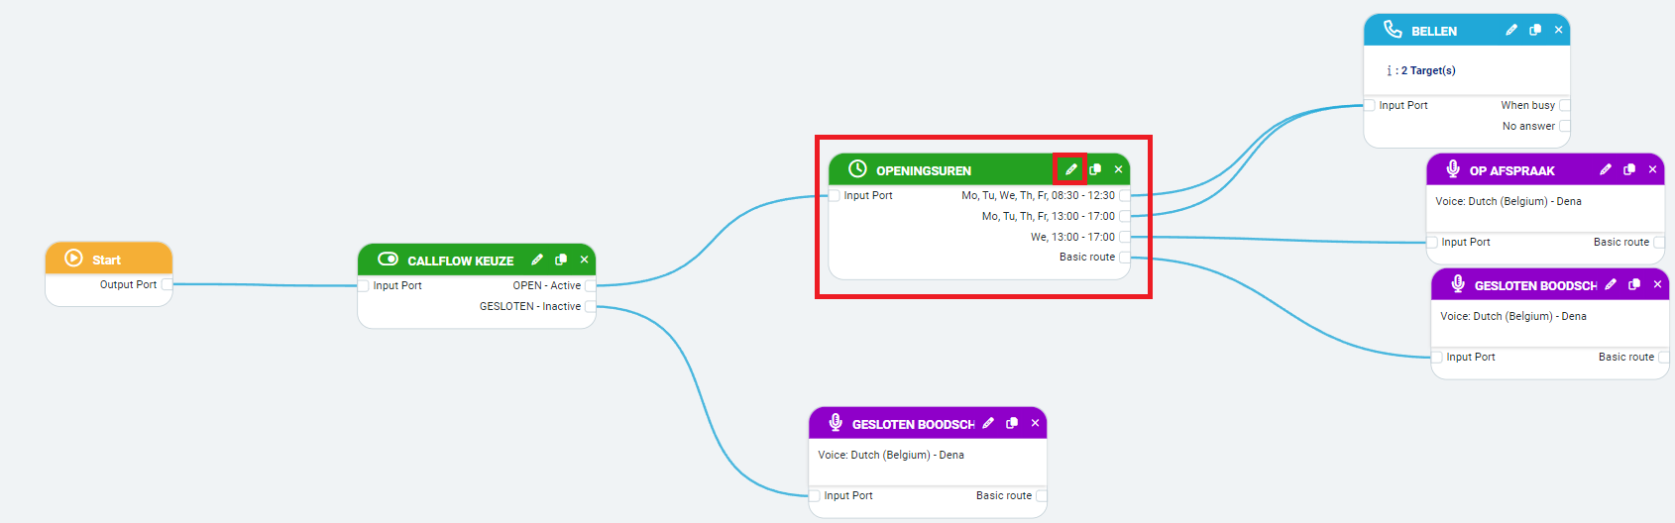The height and width of the screenshot is (523, 1675).
Task: Click the phone icon on BELLEN
Action: [1393, 30]
